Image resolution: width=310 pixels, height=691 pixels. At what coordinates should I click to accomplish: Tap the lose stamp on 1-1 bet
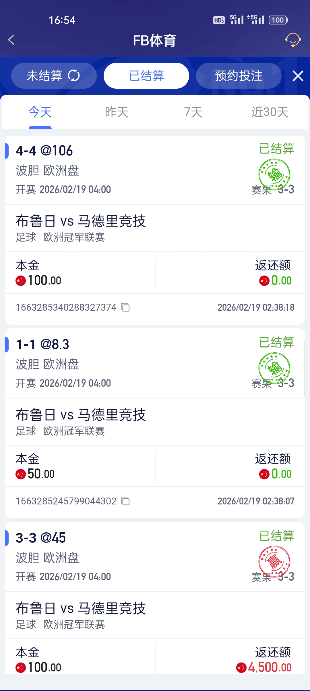coord(274,368)
